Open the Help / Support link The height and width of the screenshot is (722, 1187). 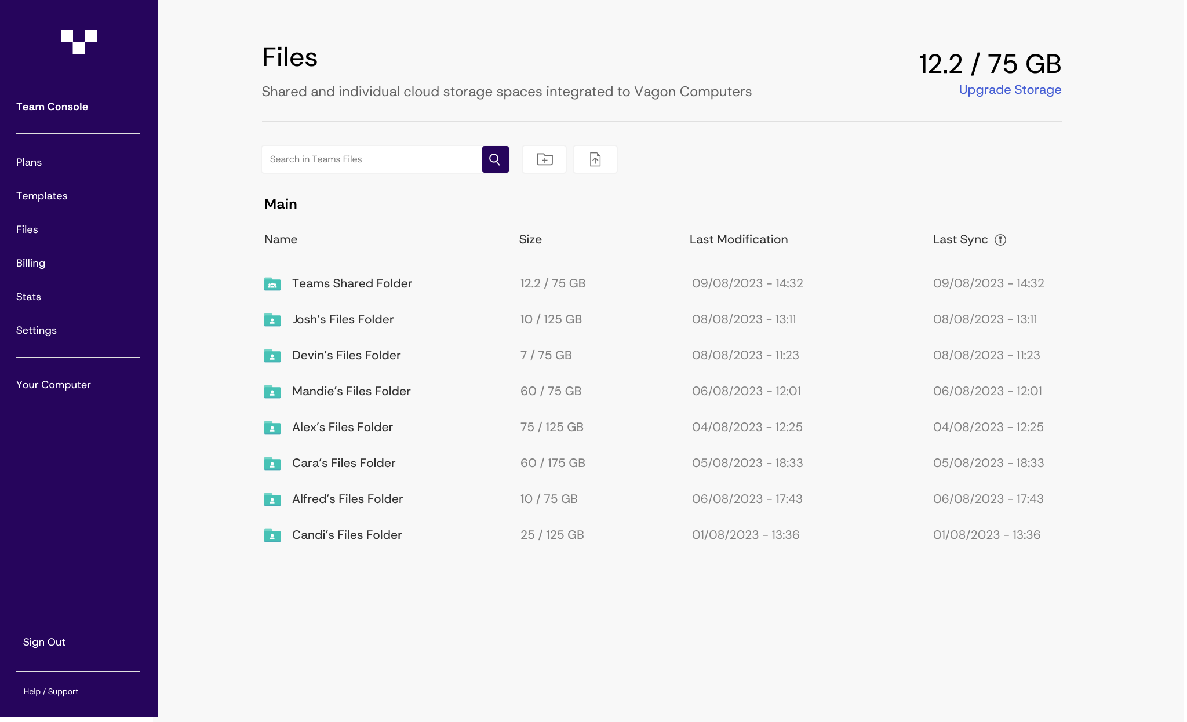click(x=51, y=691)
